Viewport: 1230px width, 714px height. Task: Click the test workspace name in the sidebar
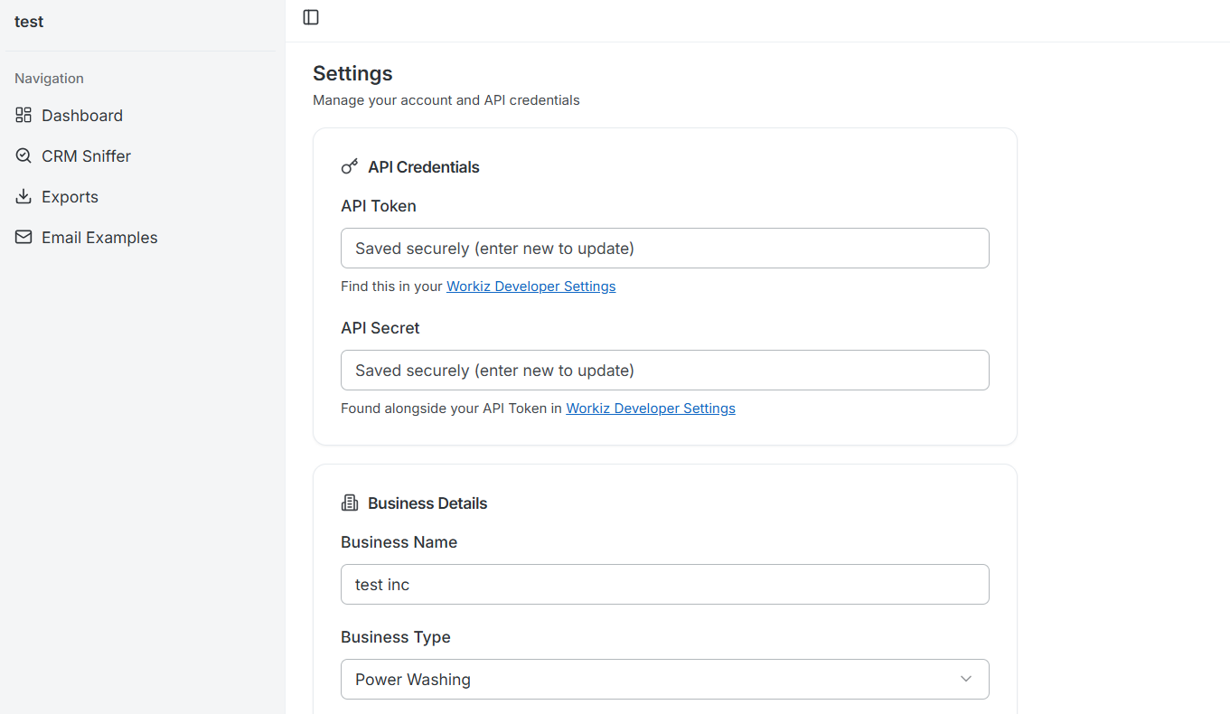click(28, 21)
